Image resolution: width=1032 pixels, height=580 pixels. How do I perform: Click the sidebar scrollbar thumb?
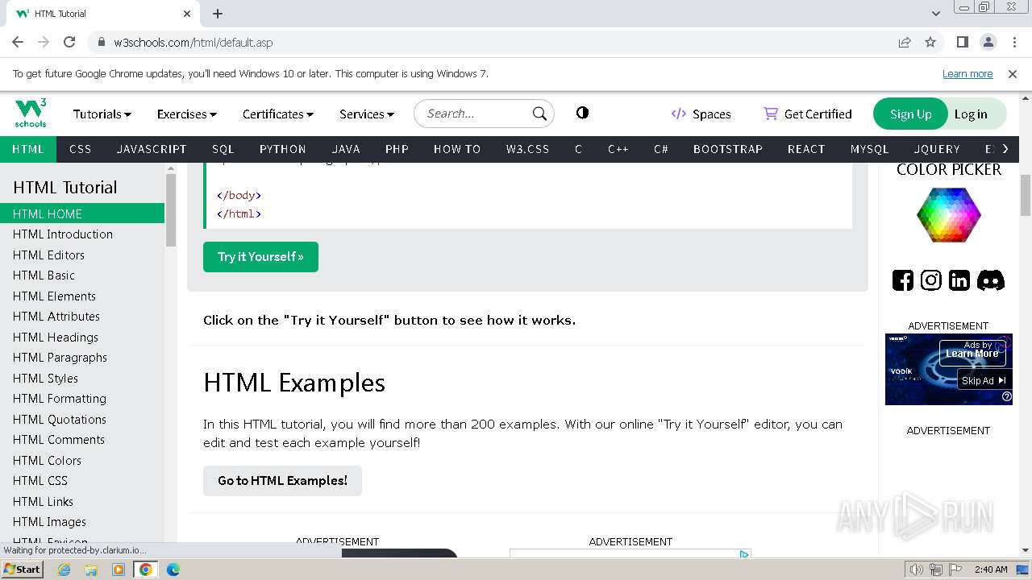(x=170, y=209)
